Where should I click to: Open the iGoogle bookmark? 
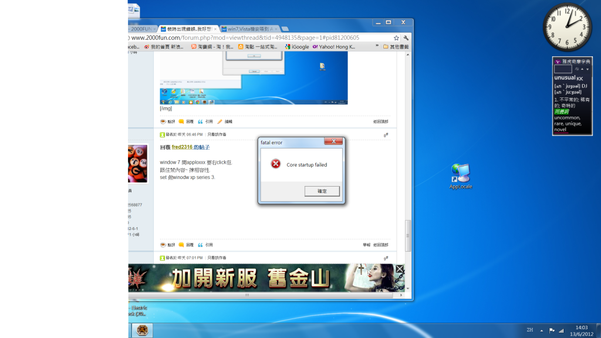tap(297, 47)
